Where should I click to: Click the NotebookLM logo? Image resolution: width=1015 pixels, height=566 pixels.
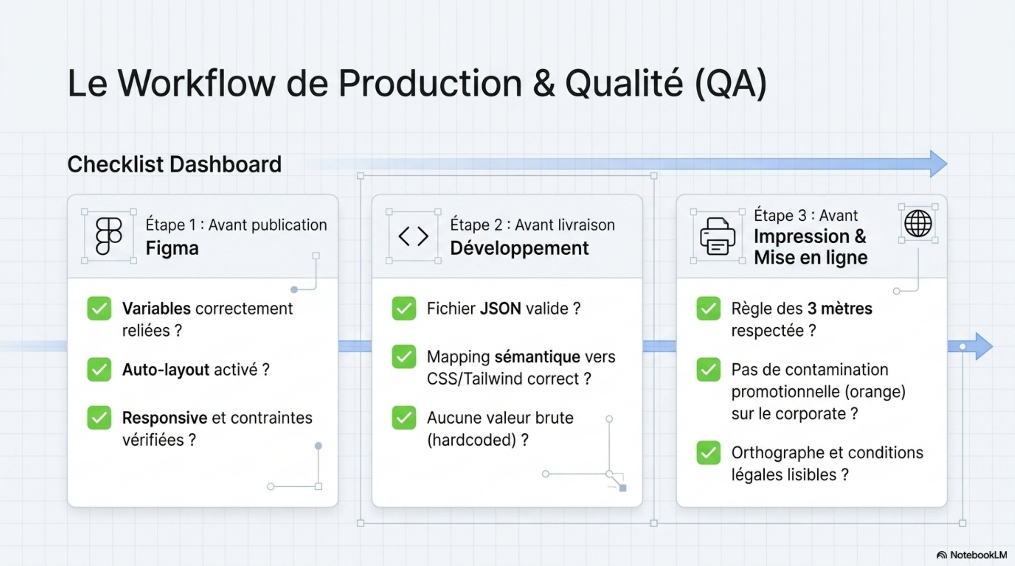click(x=971, y=555)
